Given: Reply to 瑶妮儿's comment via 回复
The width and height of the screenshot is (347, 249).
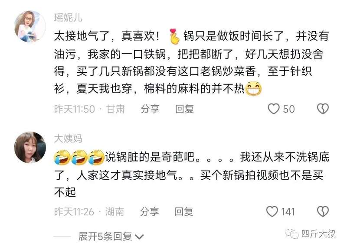Looking at the screenshot, I should tap(184, 109).
